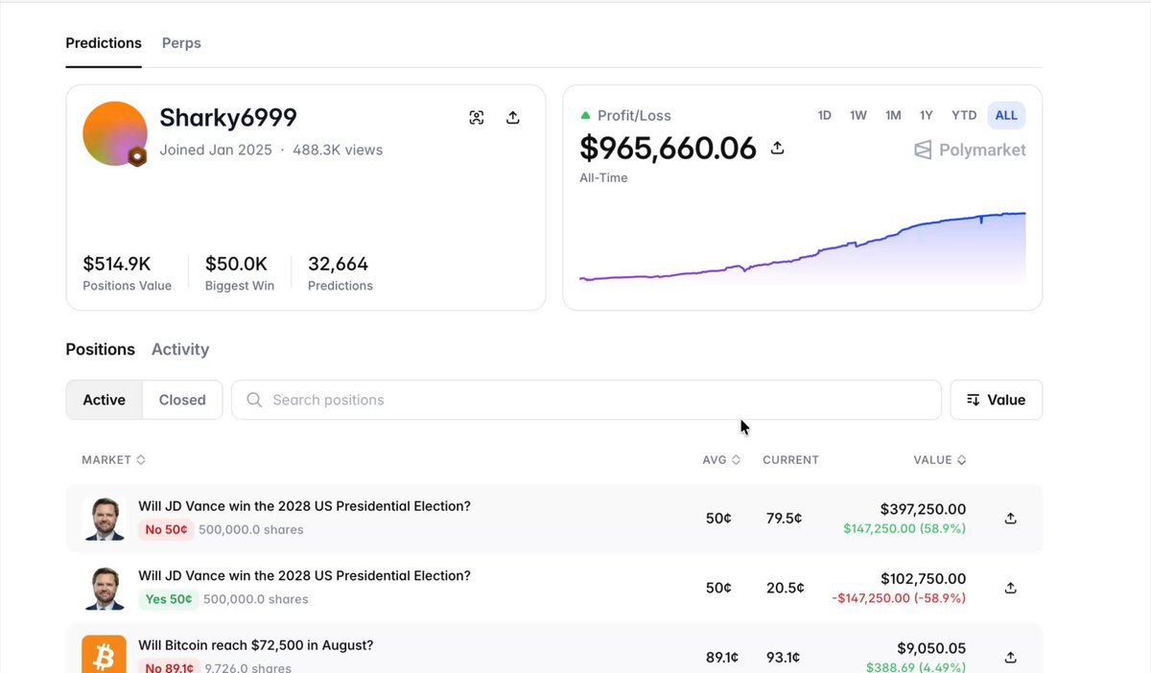
Task: Switch to the Predictions tab
Action: pyautogui.click(x=104, y=43)
